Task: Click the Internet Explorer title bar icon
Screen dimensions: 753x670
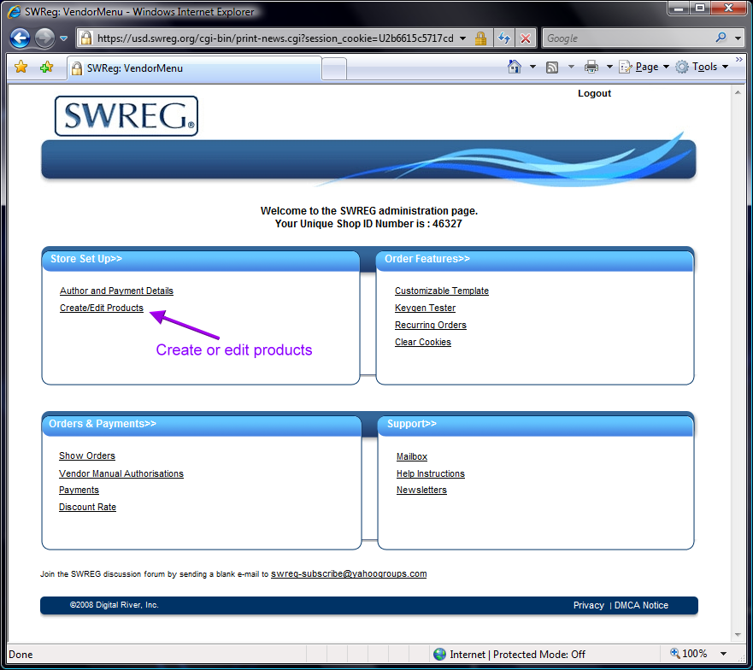Action: click(x=14, y=11)
